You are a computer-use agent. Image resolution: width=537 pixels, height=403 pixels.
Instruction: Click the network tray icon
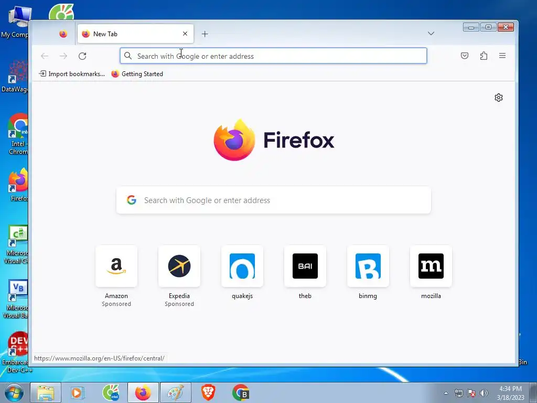(458, 393)
